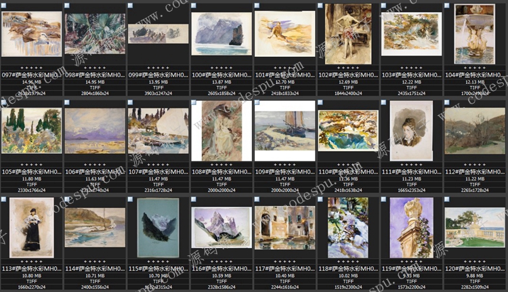
Task: Click the star rating row under image 097
Action: pos(31,68)
